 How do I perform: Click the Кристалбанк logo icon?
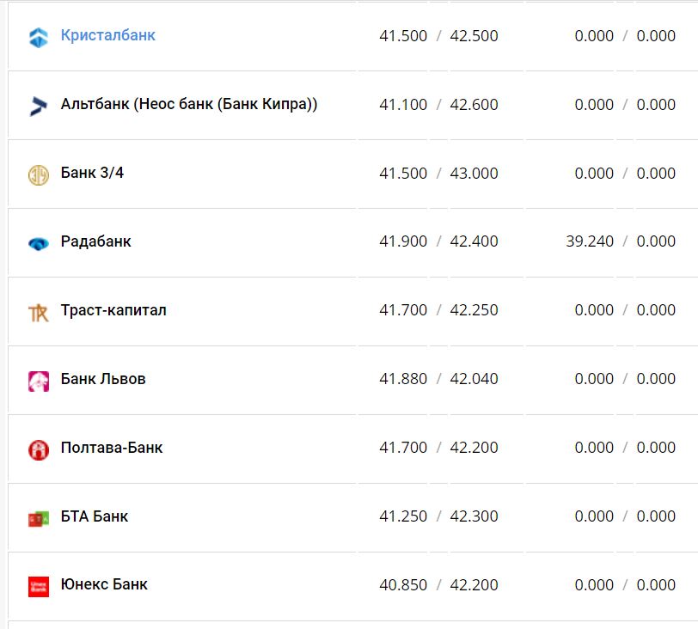39,38
